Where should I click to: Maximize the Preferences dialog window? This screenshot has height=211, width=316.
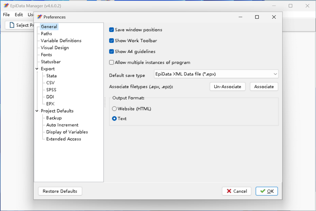pos(257,17)
